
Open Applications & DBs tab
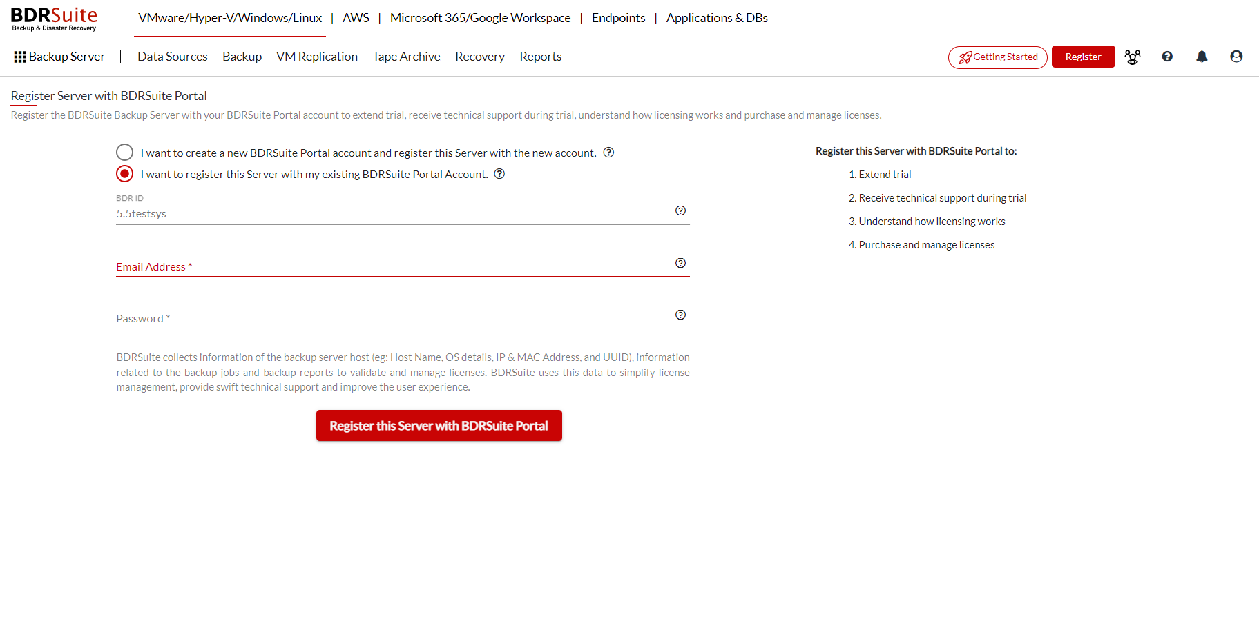[x=717, y=18]
